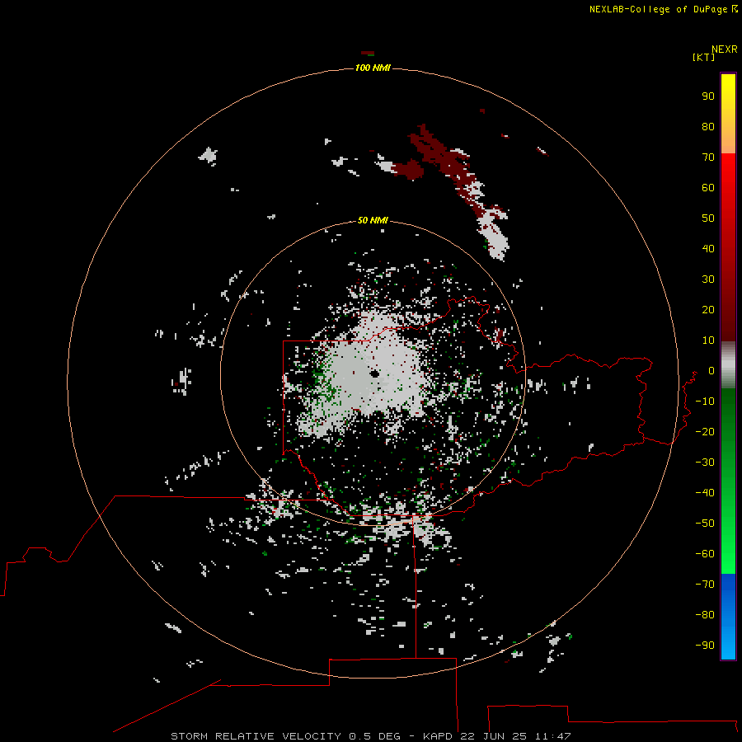The height and width of the screenshot is (742, 742).
Task: Click the 0 value on the velocity scale
Action: tap(711, 371)
